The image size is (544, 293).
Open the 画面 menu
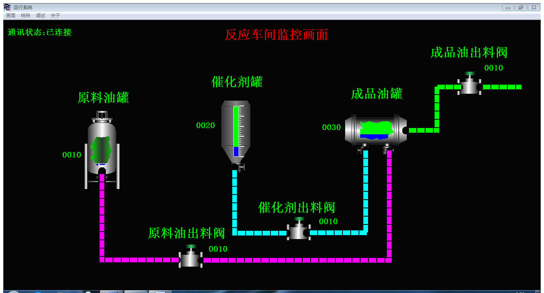pos(11,16)
